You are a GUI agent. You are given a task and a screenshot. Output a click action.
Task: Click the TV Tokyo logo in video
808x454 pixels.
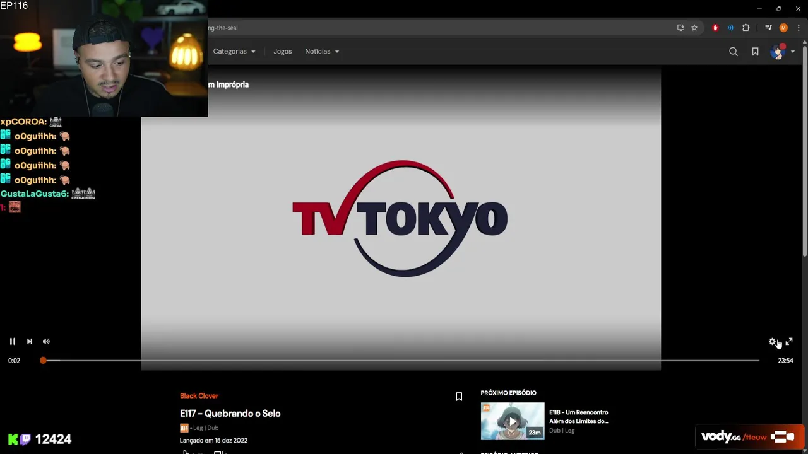(x=400, y=218)
